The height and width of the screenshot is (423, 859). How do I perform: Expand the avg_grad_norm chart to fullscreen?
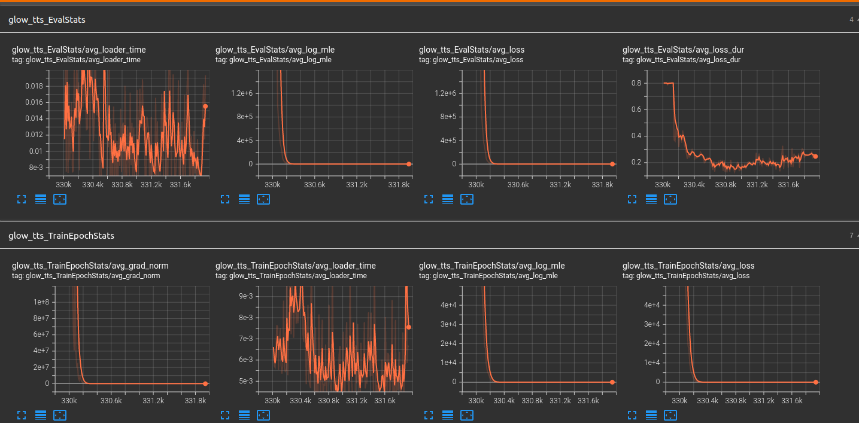point(22,415)
